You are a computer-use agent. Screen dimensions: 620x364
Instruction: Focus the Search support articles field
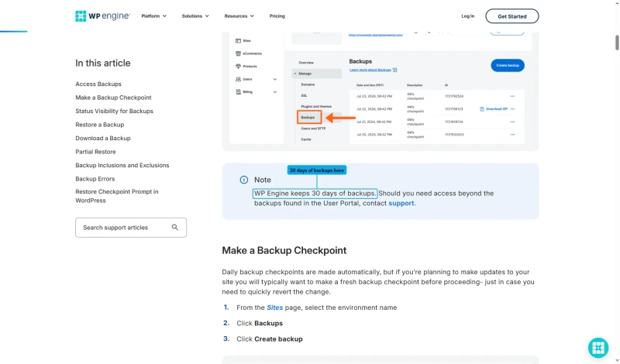(131, 228)
